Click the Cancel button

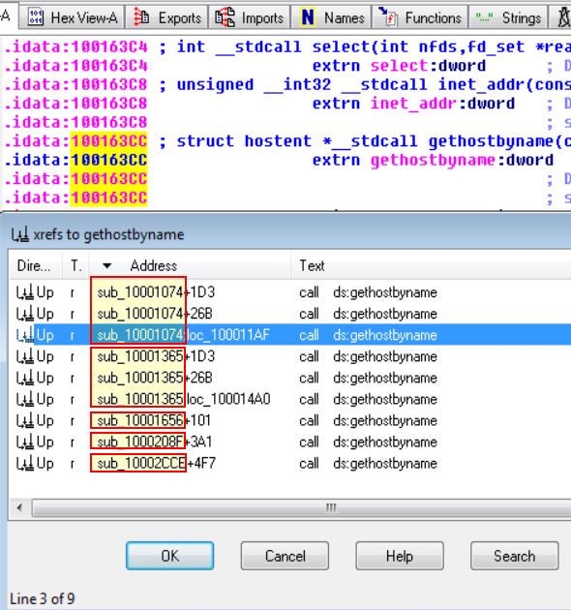click(x=285, y=556)
